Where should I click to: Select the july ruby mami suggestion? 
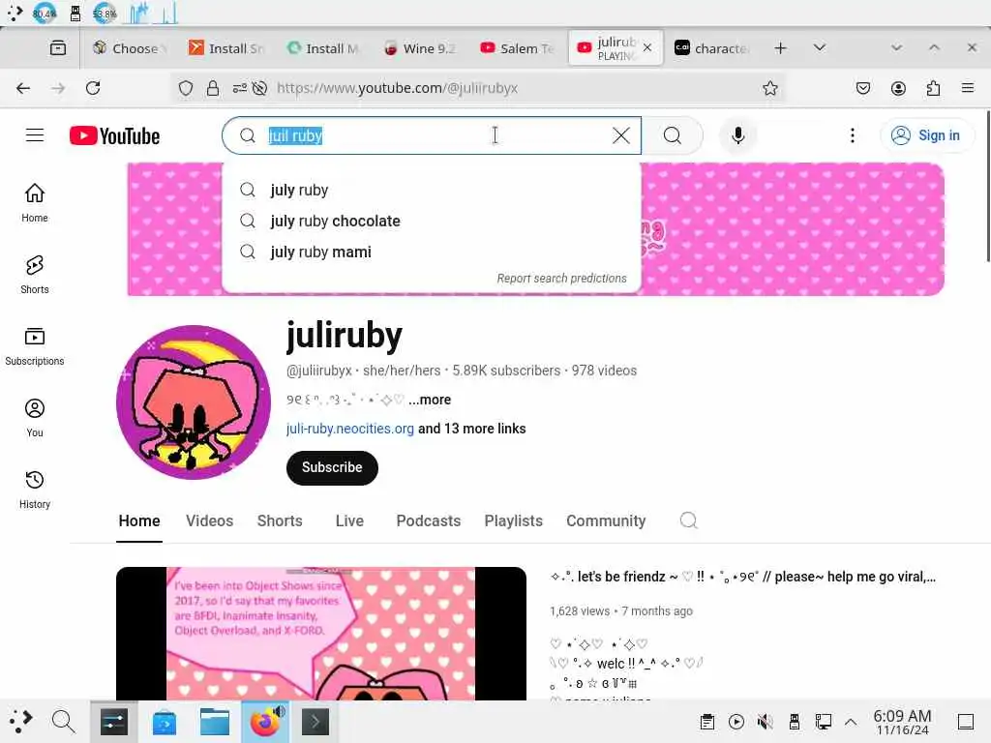[x=432, y=252]
